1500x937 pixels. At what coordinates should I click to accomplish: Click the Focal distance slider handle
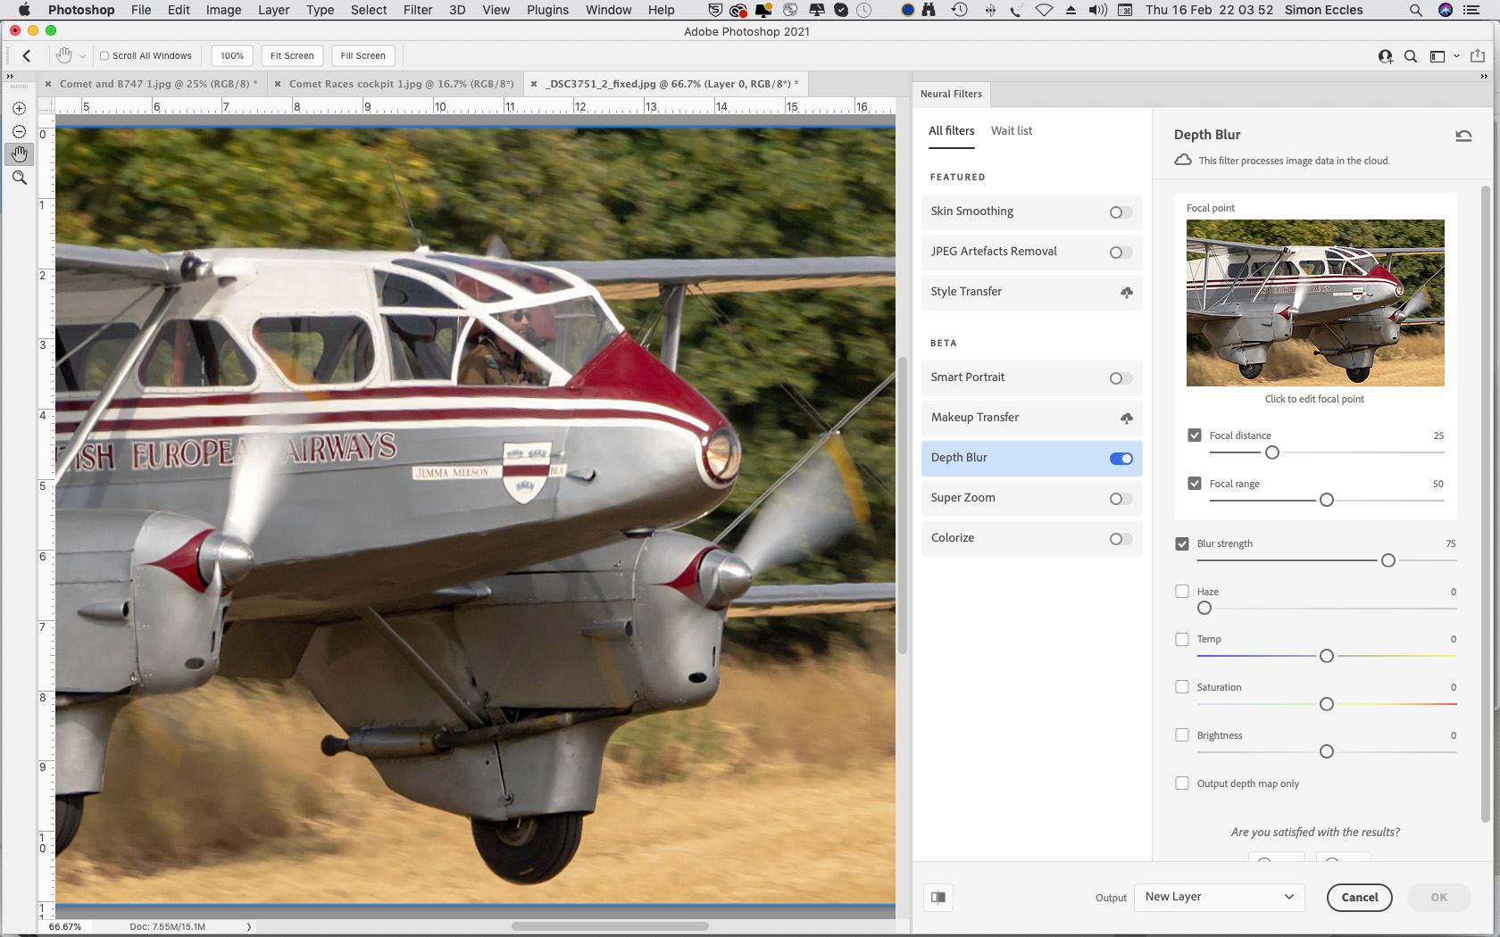[1272, 452]
